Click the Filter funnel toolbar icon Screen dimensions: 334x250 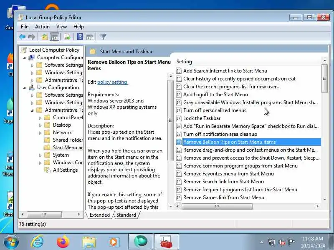[x=103, y=37]
